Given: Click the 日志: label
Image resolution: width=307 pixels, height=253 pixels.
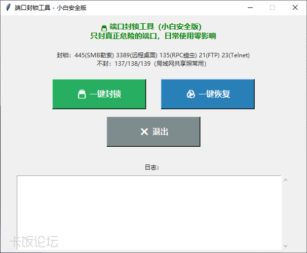Looking at the screenshot, I should 152,167.
